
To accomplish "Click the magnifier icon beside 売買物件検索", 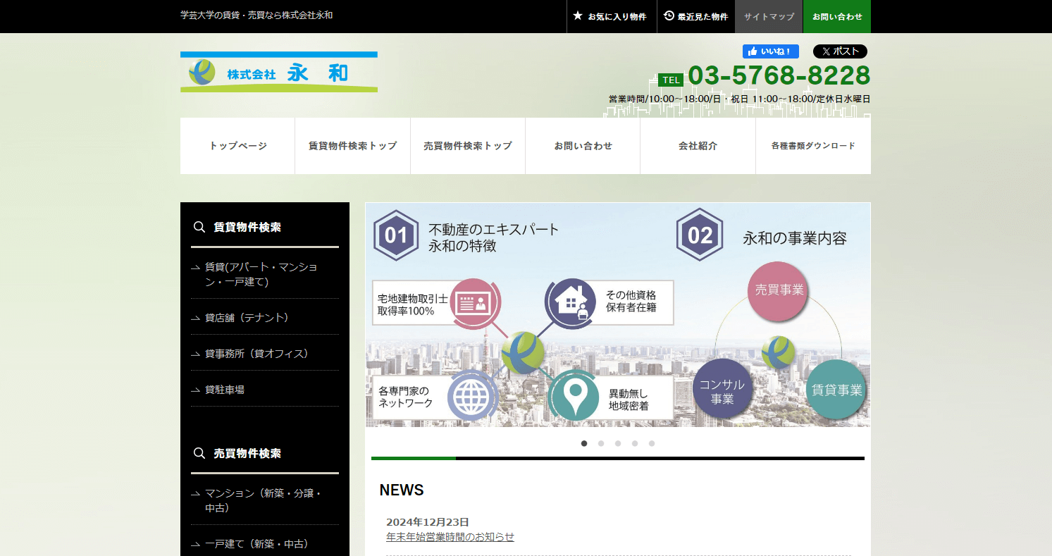I will pyautogui.click(x=198, y=453).
